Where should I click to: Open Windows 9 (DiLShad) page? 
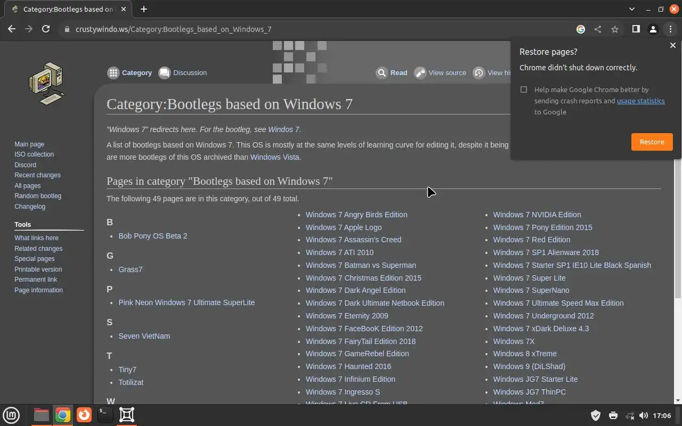530,366
